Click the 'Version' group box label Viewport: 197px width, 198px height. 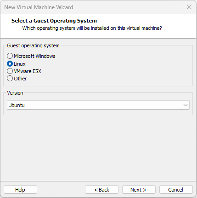tap(15, 93)
